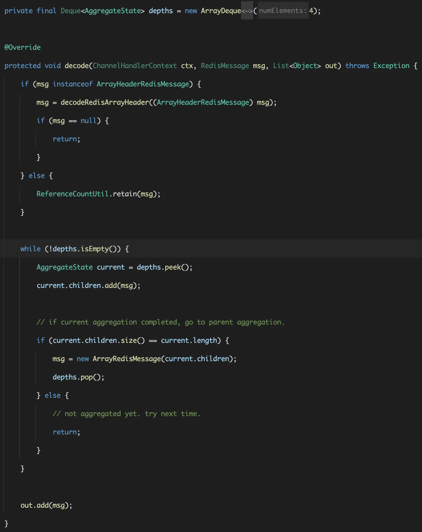The height and width of the screenshot is (532, 422).
Task: Click the throws keyword
Action: point(357,66)
